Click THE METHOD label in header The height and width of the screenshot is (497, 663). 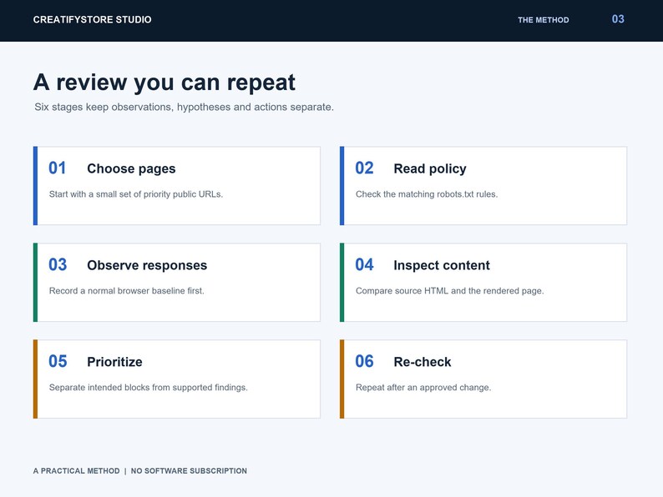click(544, 20)
